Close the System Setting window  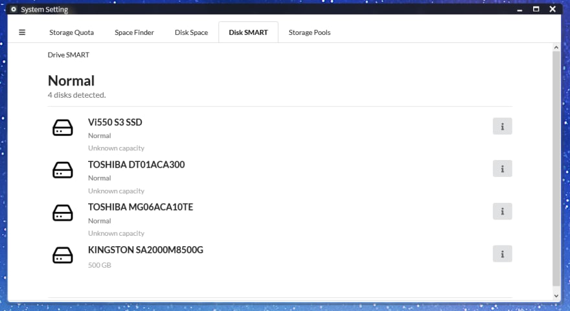pos(553,9)
